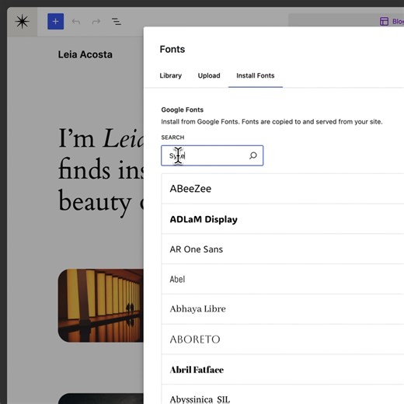Image resolution: width=404 pixels, height=404 pixels.
Task: Focus the font search input field
Action: (212, 155)
